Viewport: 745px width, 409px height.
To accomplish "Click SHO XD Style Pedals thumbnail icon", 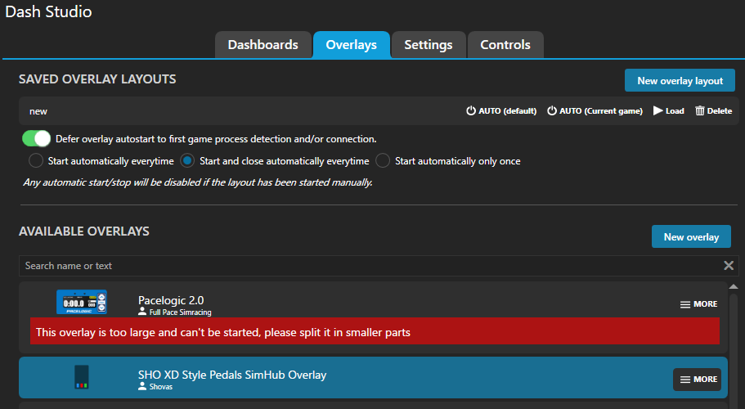I will pyautogui.click(x=82, y=377).
